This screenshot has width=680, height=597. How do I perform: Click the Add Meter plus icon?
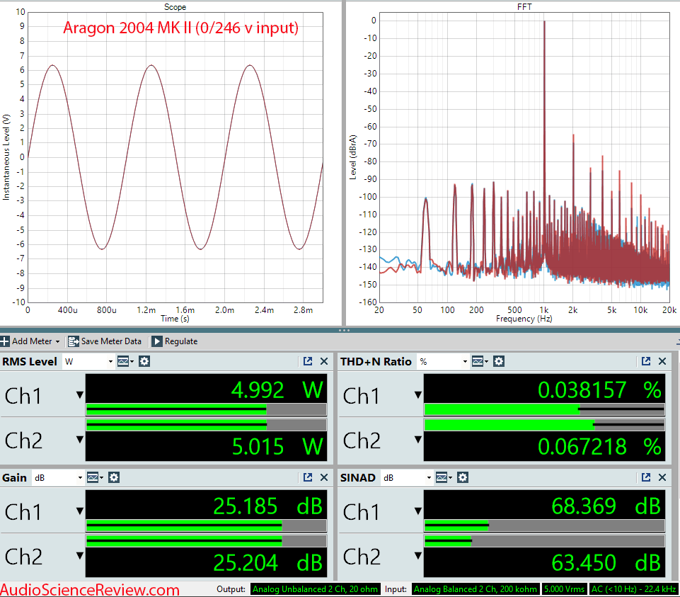[x=5, y=341]
